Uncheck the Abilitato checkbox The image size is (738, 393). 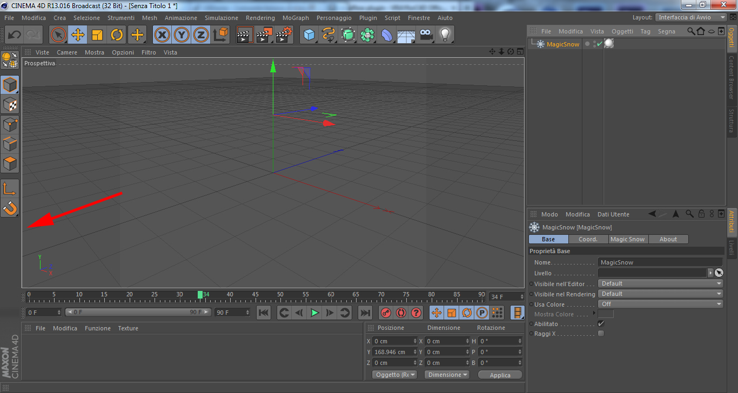point(601,323)
